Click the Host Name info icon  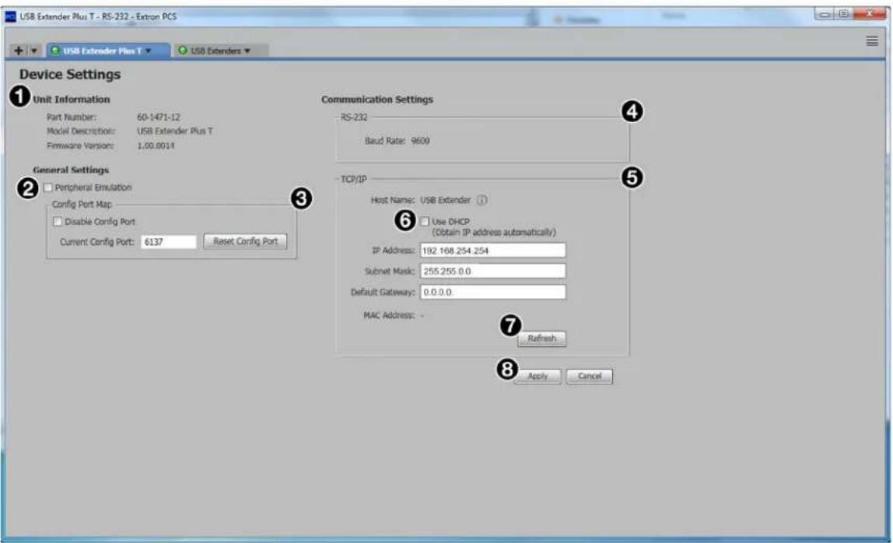(x=482, y=200)
